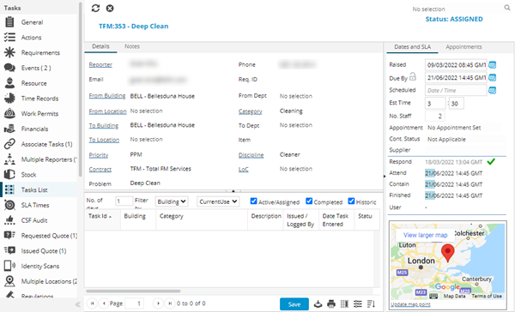The height and width of the screenshot is (312, 515).
Task: Click the Contract link
Action: coord(100,170)
